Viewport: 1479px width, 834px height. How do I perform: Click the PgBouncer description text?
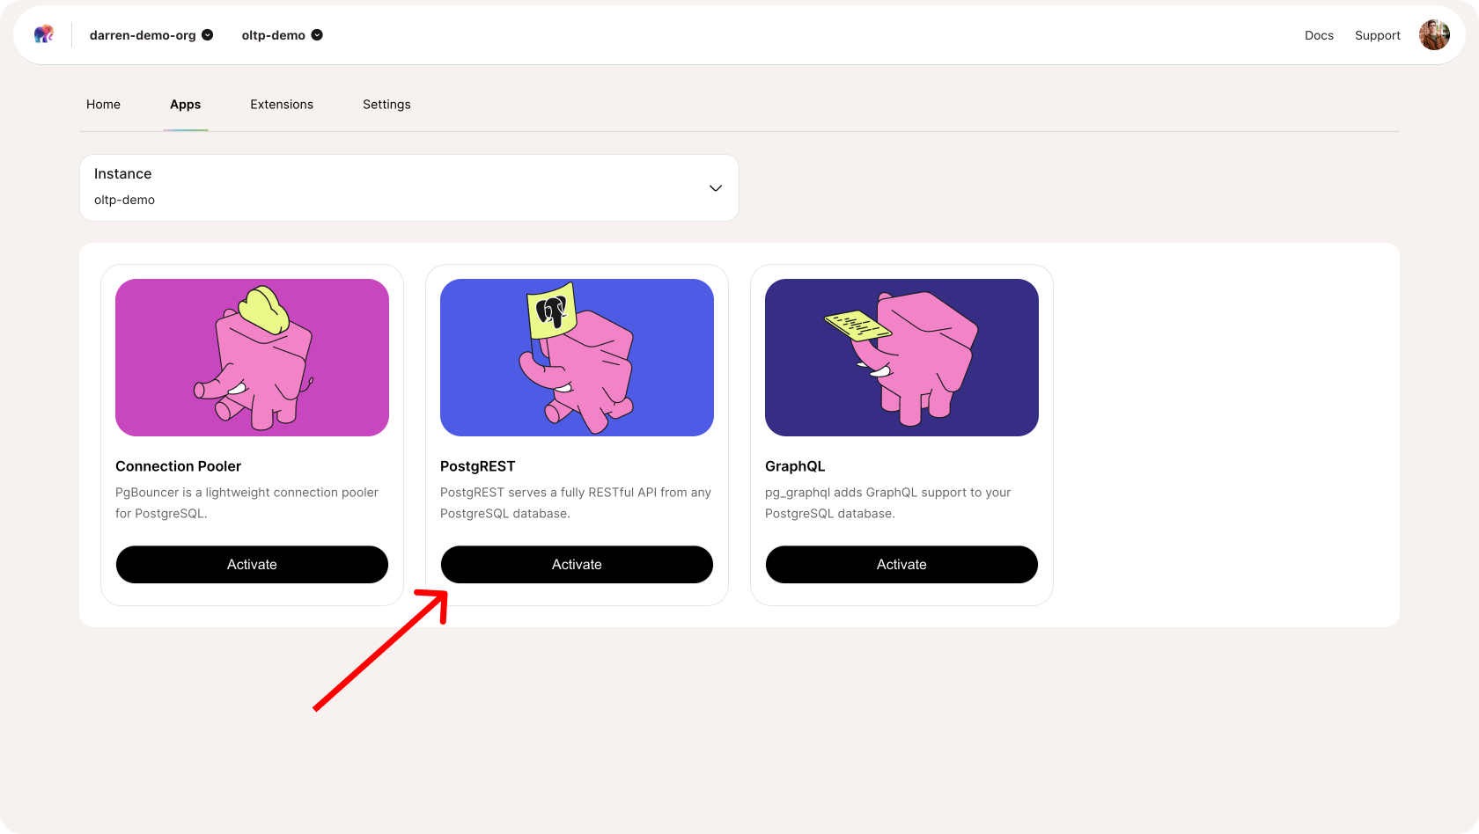point(246,503)
